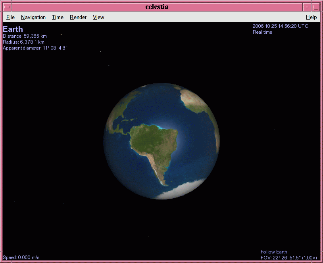Open the window menu icon in title bar
Image resolution: width=323 pixels, height=263 pixels.
point(7,7)
